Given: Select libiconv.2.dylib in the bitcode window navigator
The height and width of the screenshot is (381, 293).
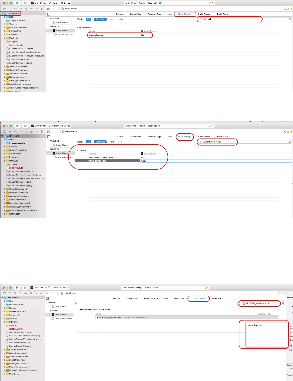Looking at the screenshot, I should (x=16, y=45).
